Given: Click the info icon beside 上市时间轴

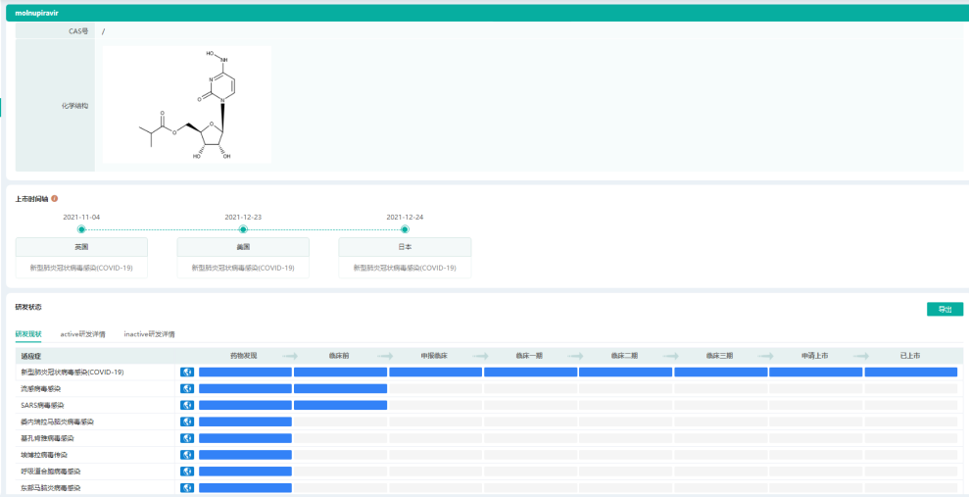Looking at the screenshot, I should 55,198.
